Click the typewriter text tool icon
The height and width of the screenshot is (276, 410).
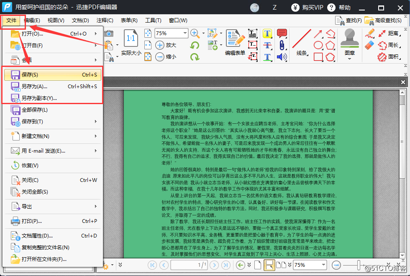click(x=253, y=33)
